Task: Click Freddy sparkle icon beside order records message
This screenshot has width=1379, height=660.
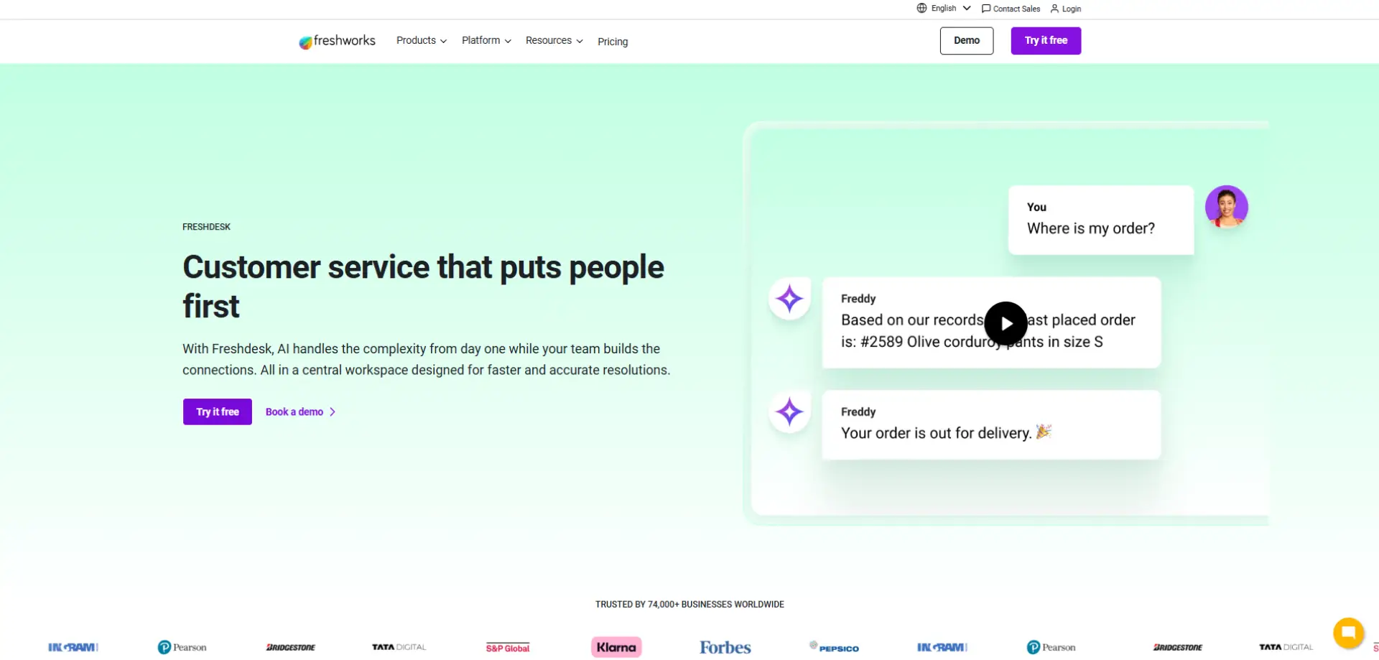Action: (789, 299)
